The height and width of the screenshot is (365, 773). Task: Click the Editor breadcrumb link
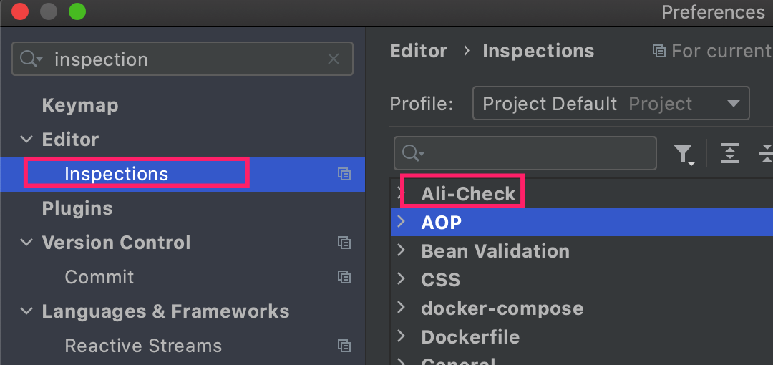tap(419, 51)
